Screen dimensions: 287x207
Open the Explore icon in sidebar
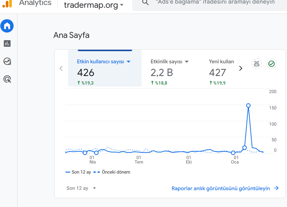tap(7, 62)
